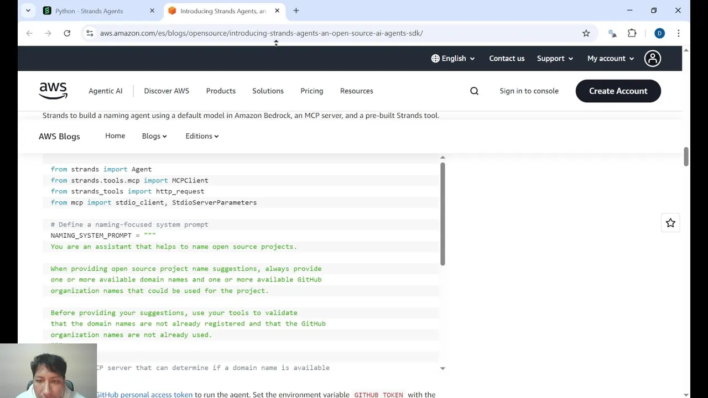This screenshot has height=398, width=708.
Task: Open site information icon in address bar
Action: (x=90, y=33)
